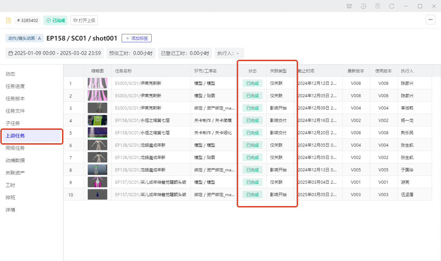Click the yellow document icon beside task ID
This screenshot has width=441, height=261.
[9, 20]
